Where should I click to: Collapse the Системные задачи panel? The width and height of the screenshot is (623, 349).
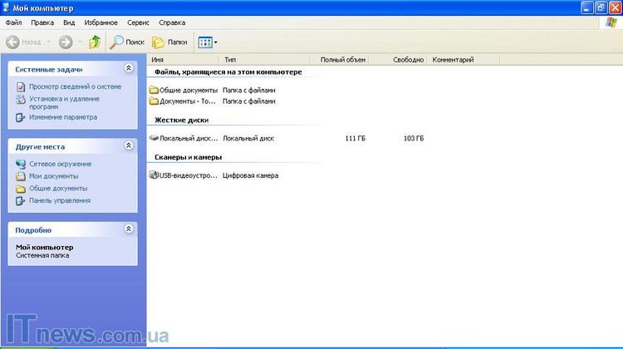pyautogui.click(x=128, y=69)
